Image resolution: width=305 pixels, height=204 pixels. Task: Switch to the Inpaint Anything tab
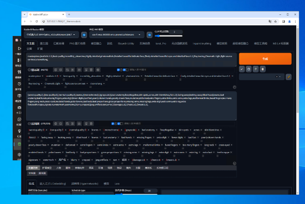[202, 44]
